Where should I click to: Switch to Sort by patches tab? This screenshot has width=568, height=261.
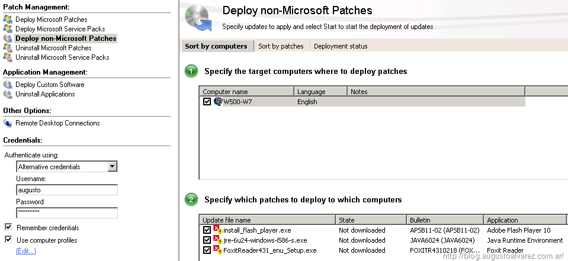click(x=281, y=46)
